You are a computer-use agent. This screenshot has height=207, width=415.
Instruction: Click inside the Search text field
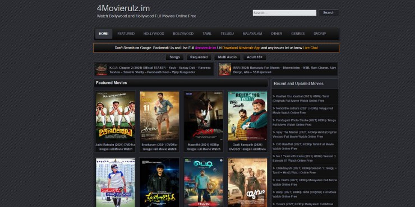tap(284, 13)
